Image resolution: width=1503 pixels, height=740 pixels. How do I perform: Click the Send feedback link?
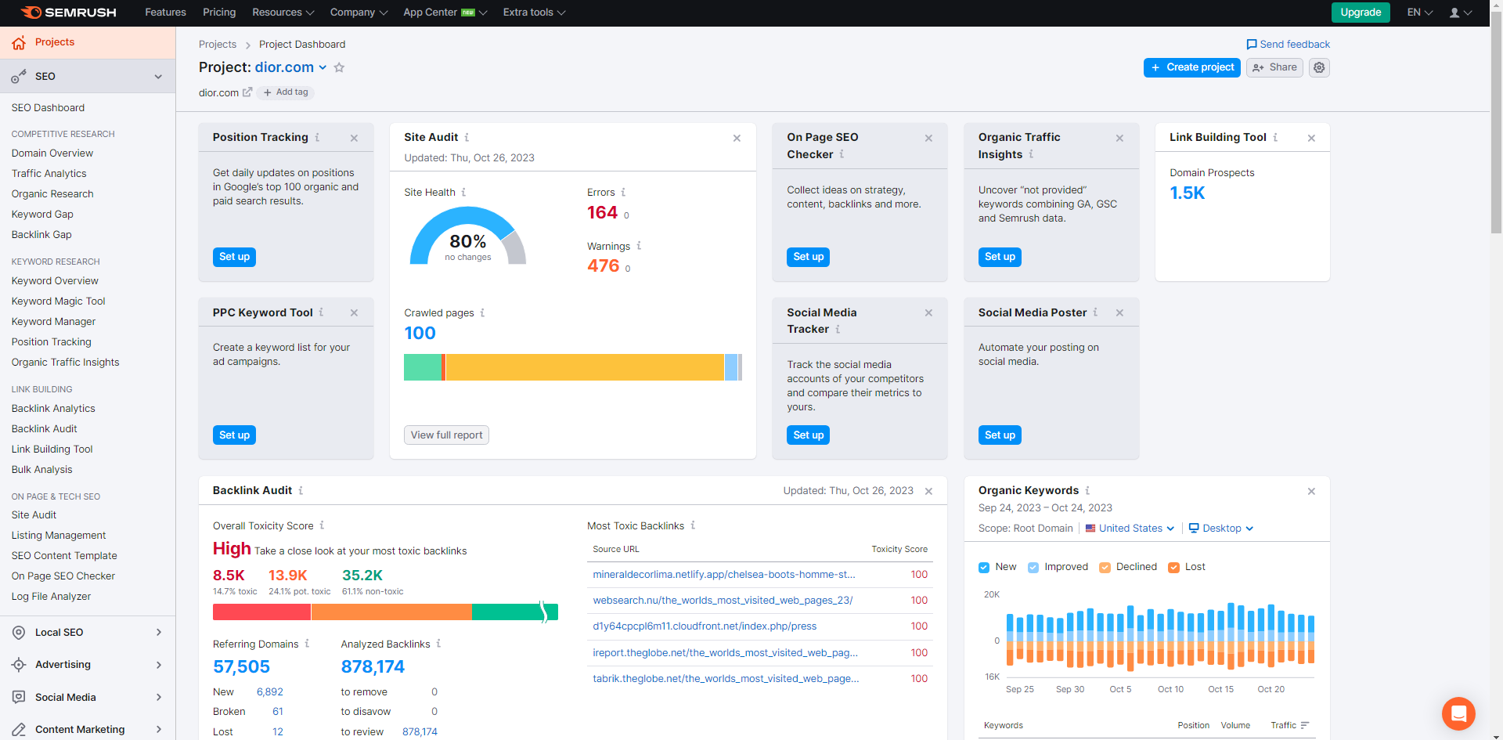(x=1288, y=45)
